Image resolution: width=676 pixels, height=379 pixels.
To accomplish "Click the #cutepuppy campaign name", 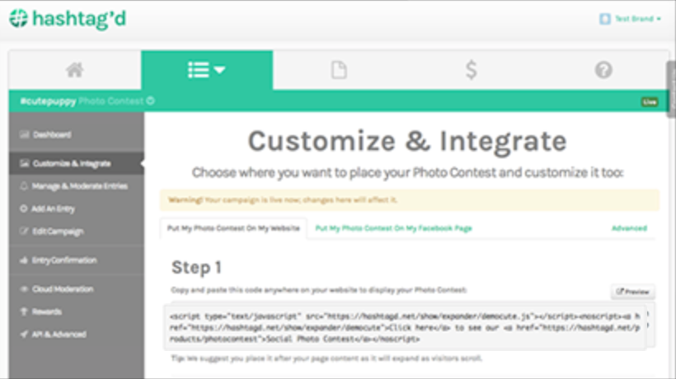I will (x=49, y=101).
